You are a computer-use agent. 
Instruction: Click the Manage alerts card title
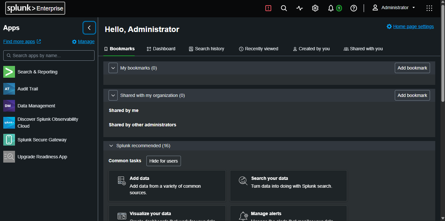(266, 213)
